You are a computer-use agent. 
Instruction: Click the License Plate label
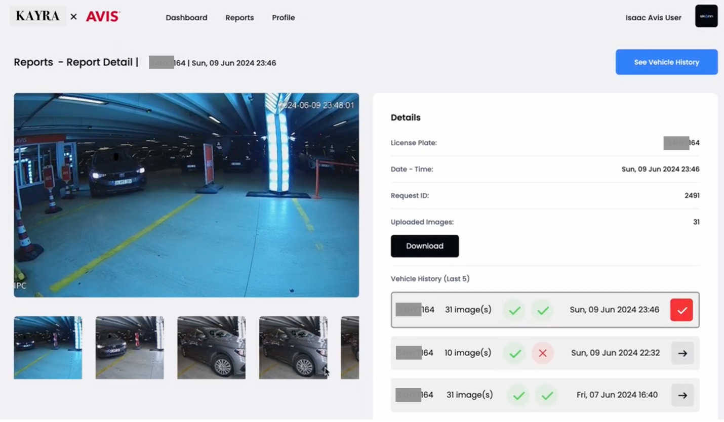pos(414,143)
